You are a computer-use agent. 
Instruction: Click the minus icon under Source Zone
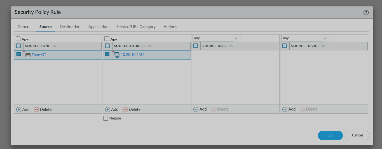coord(36,109)
